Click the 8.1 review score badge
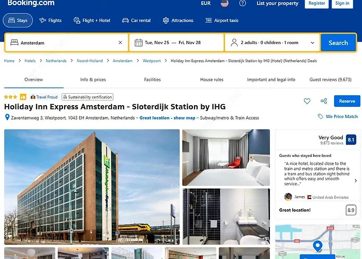 351,140
